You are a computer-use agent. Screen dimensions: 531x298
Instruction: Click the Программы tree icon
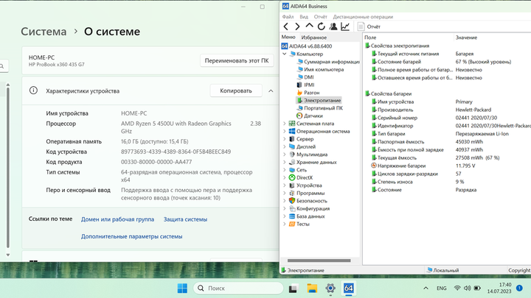[x=292, y=193]
